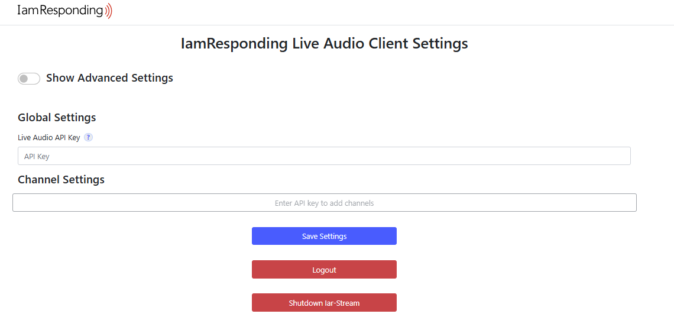Image resolution: width=674 pixels, height=317 pixels.
Task: Click the IamResponding Live Audio Client Settings title
Action: click(x=324, y=43)
